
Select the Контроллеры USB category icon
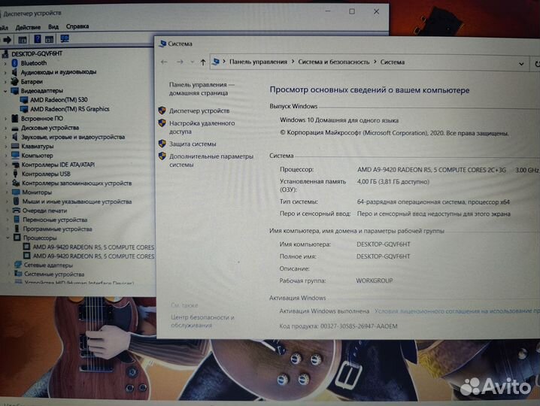point(16,174)
